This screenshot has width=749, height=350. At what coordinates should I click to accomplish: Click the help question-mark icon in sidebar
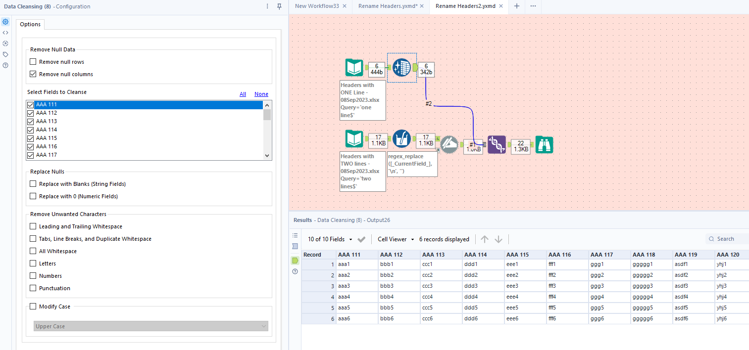[5, 65]
